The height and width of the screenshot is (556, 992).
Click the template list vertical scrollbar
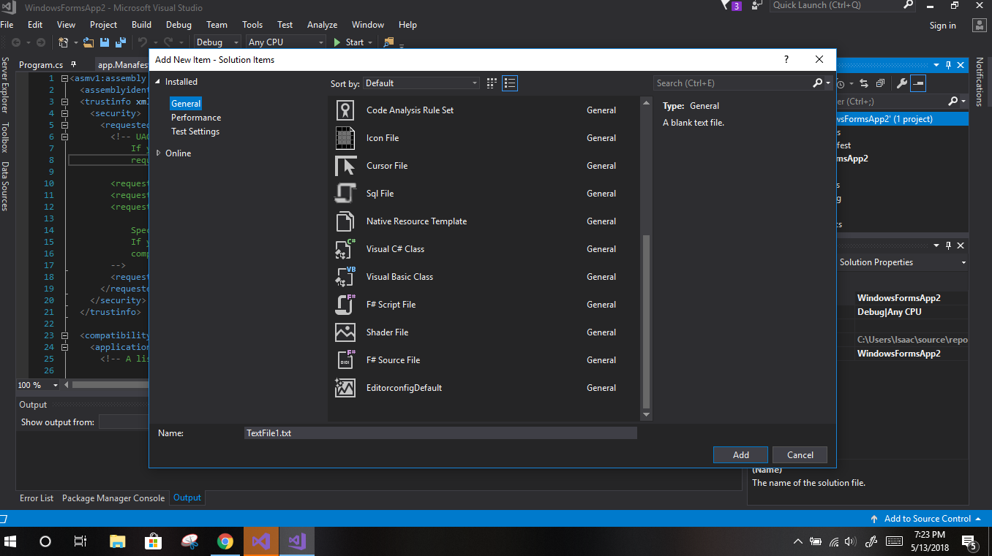(646, 321)
